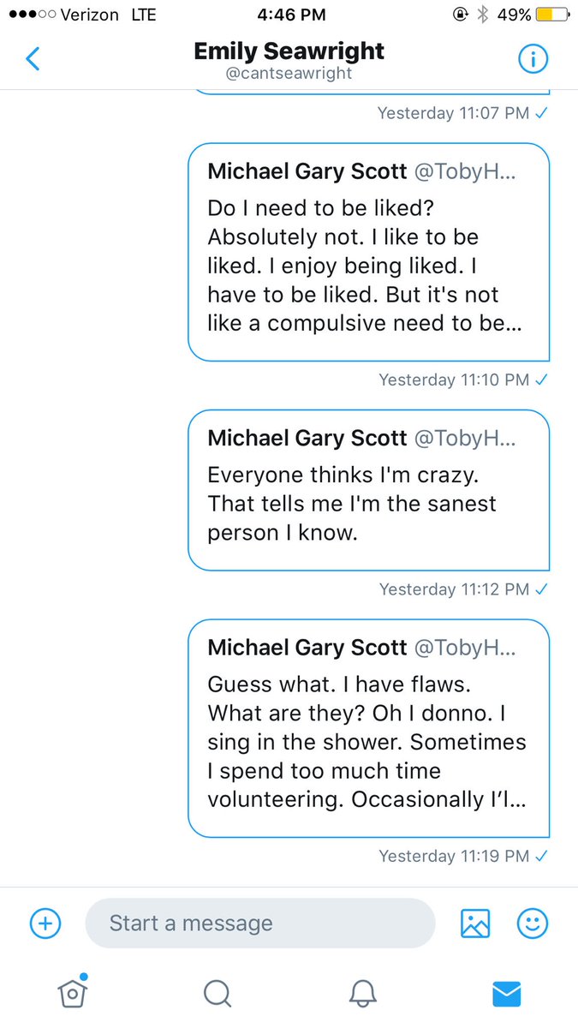The image size is (578, 1028).
Task: Go to the Home tab
Action: point(73,992)
